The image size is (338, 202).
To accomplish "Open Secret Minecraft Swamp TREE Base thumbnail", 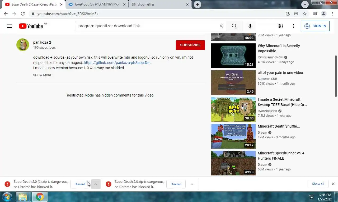I will pos(233,109).
